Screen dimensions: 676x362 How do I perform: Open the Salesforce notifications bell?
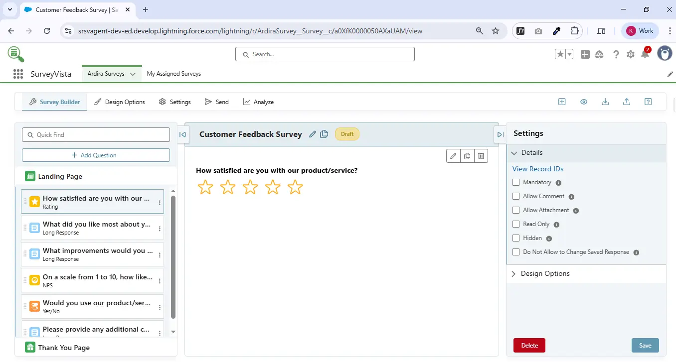645,54
